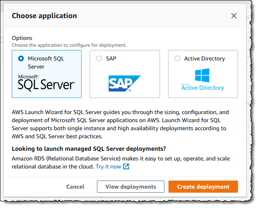Click the 'Looking to launch managed SQL Server deployments?' heading
Screen dimensions: 259x208
[x=89, y=149]
